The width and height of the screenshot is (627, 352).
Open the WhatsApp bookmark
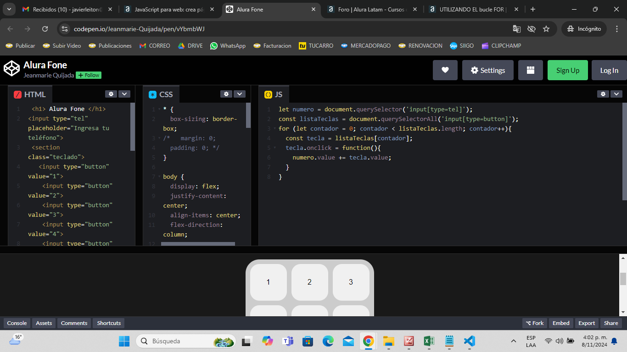pos(228,46)
